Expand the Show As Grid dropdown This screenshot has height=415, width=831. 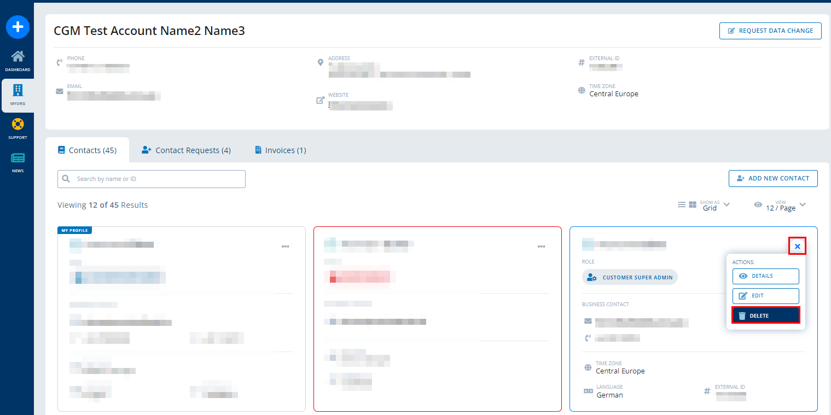point(727,204)
